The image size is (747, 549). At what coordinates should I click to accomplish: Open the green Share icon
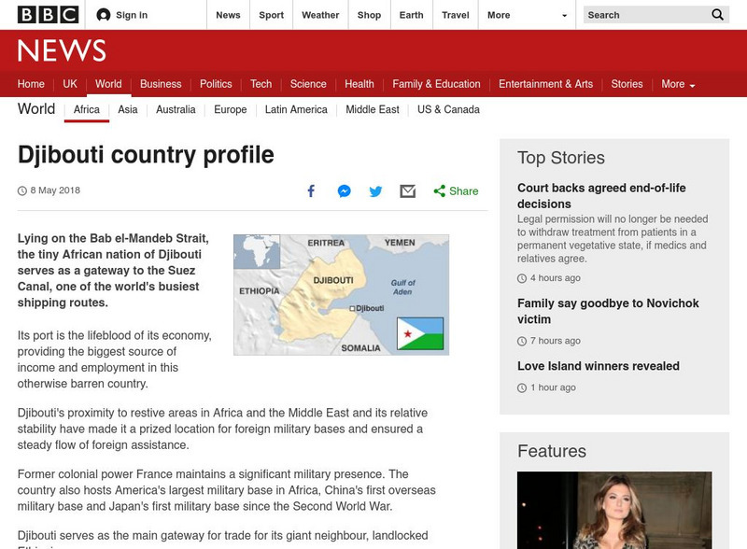439,191
